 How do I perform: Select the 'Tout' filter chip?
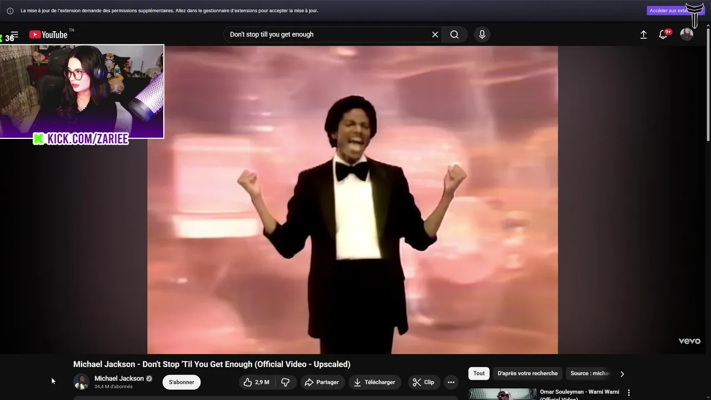click(479, 373)
